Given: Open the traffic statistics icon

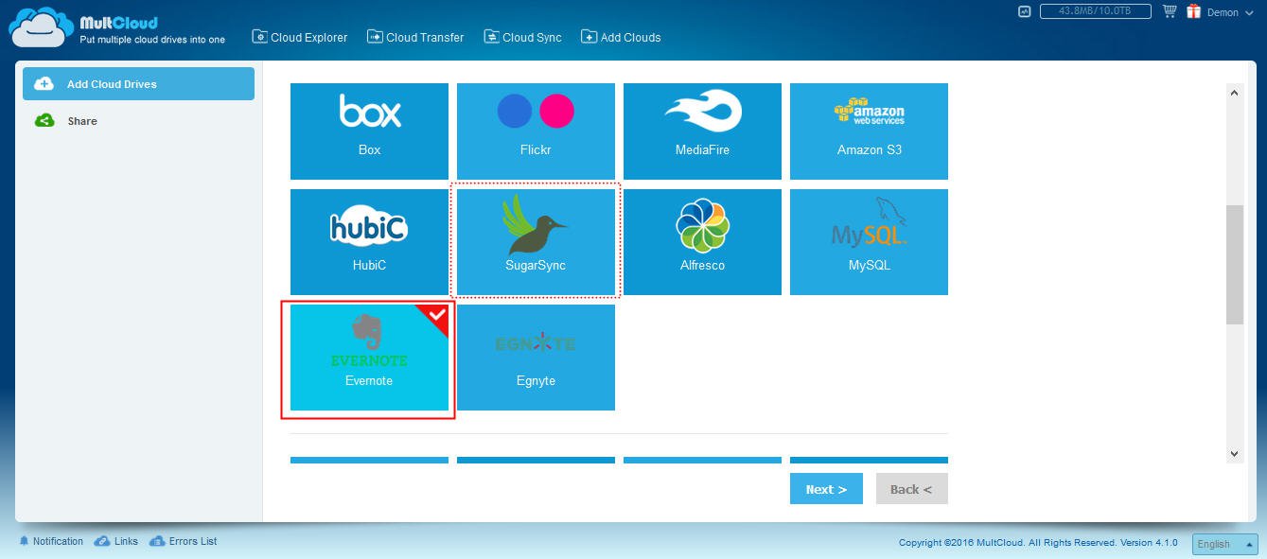Looking at the screenshot, I should coord(1024,12).
